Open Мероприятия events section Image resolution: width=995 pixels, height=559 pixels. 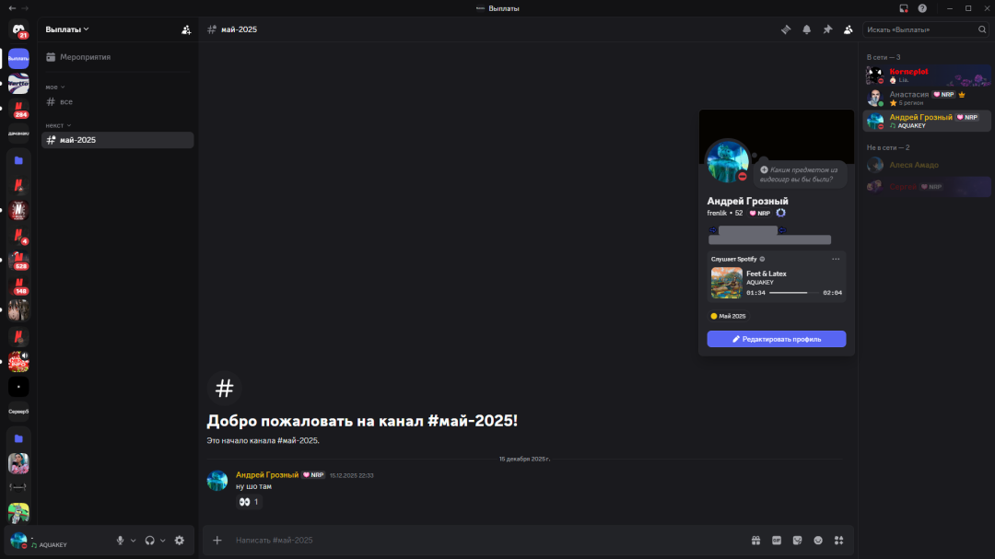(x=85, y=57)
